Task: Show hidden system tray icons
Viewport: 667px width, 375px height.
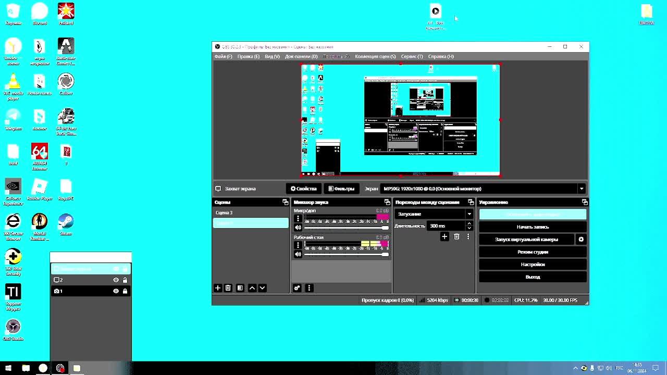Action: coord(575,368)
